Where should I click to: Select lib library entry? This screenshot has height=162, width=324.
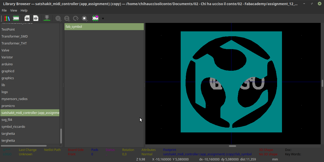click(x=30, y=85)
